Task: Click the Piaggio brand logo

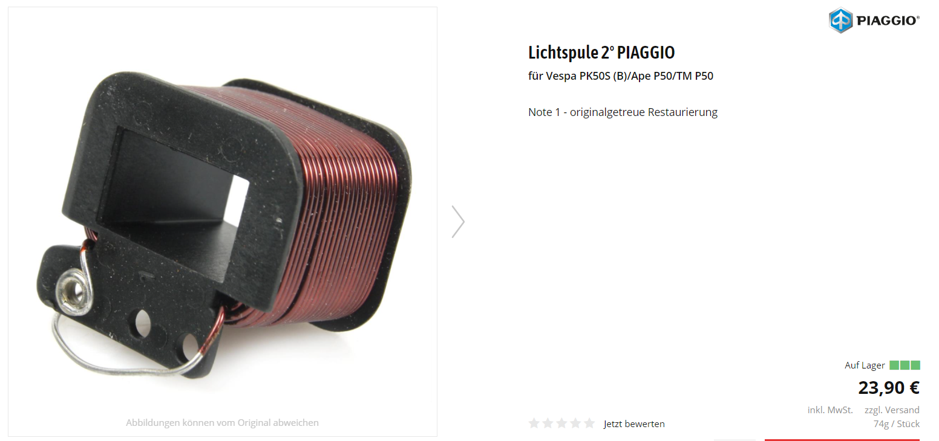Action: pos(874,20)
